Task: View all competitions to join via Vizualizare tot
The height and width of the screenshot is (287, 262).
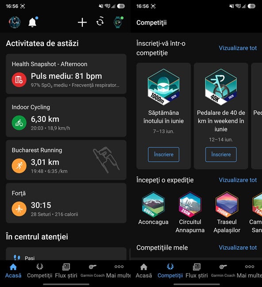Action: point(238,48)
